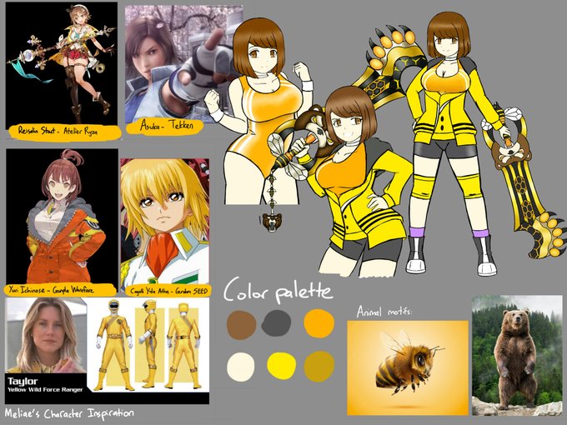
Task: Open the standing brown bear photo
Action: click(517, 355)
